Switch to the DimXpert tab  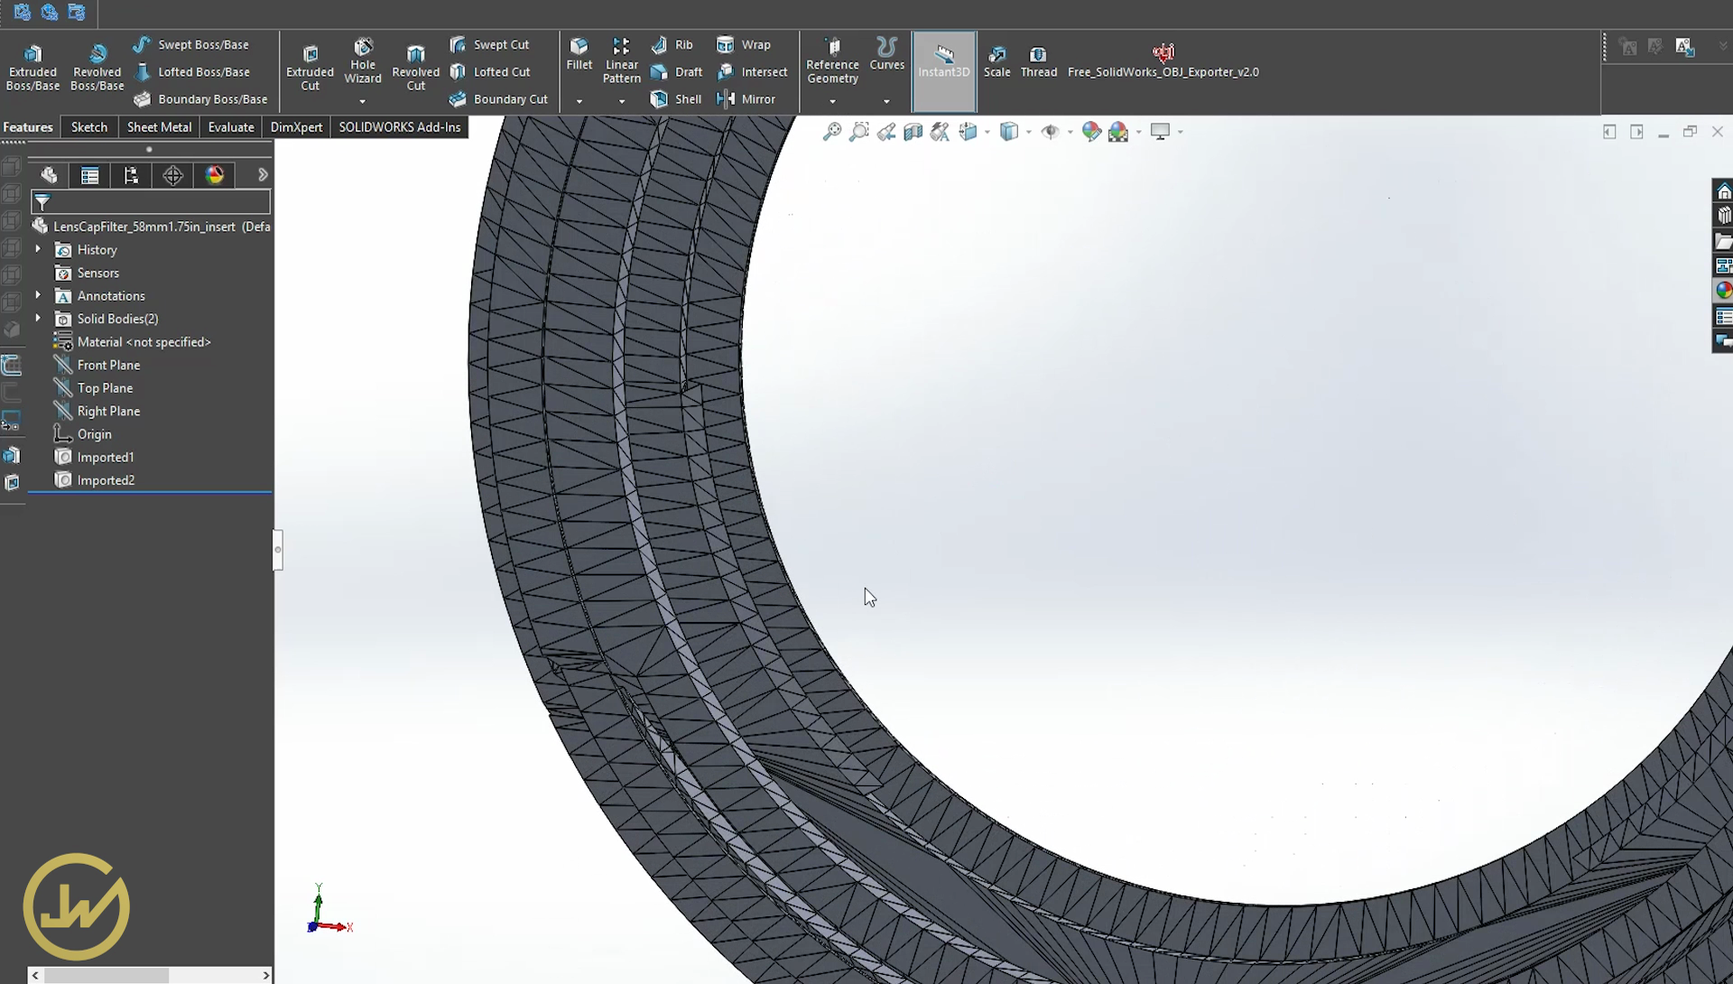point(296,127)
